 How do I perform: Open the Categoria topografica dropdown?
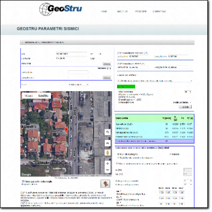188,184
